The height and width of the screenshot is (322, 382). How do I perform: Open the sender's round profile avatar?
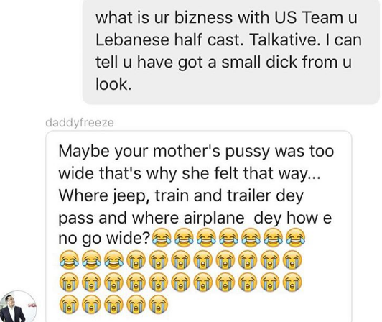point(18,307)
